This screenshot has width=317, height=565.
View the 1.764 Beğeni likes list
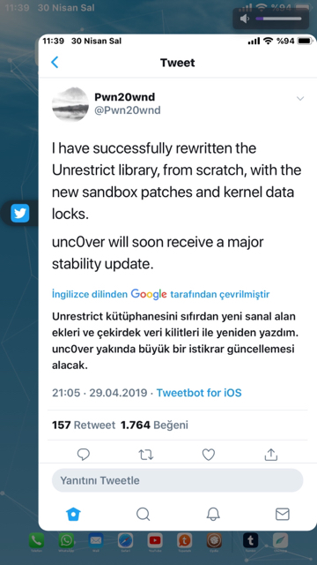click(154, 426)
